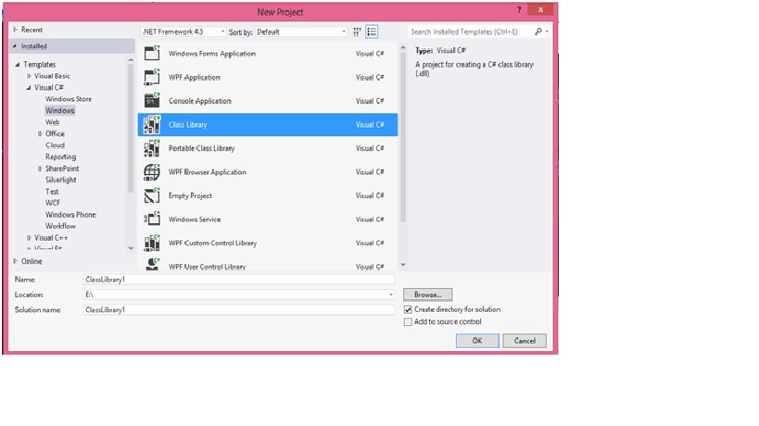Click the WPF Browser Application globe icon
Screen dimensions: 759x426
point(151,171)
